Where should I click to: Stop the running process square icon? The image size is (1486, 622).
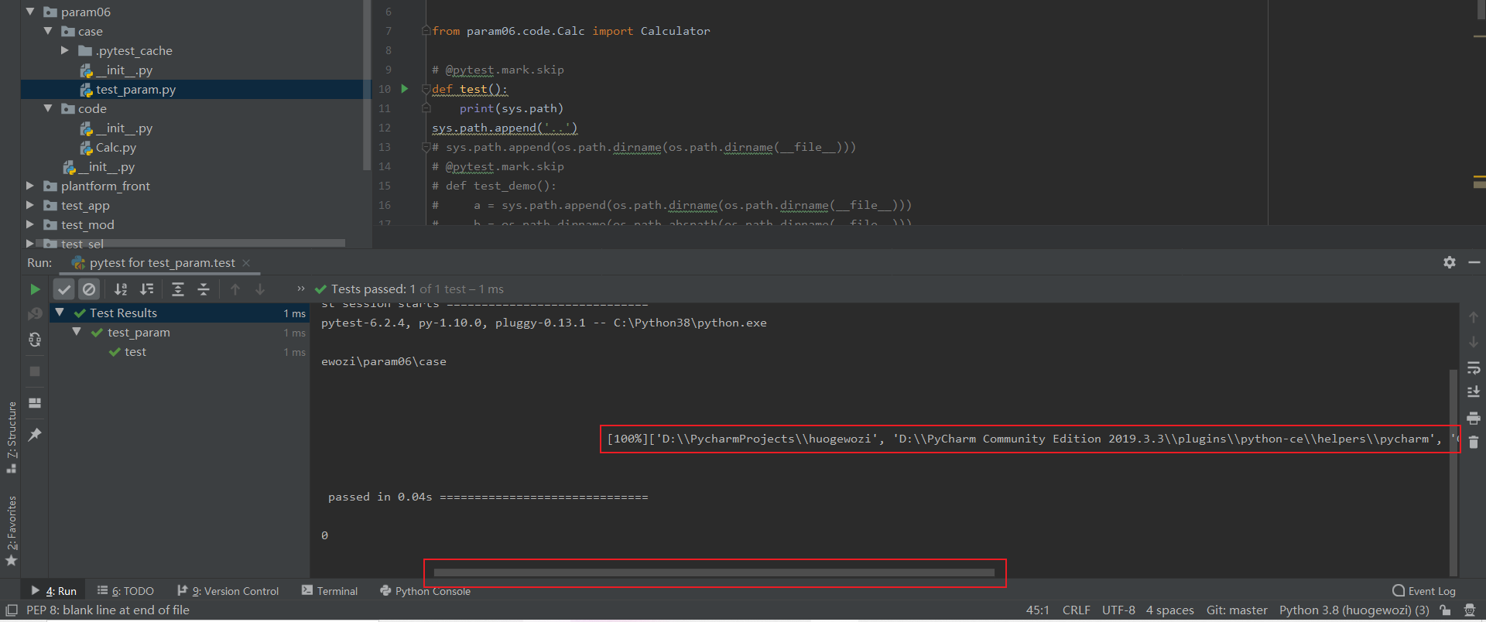click(35, 371)
